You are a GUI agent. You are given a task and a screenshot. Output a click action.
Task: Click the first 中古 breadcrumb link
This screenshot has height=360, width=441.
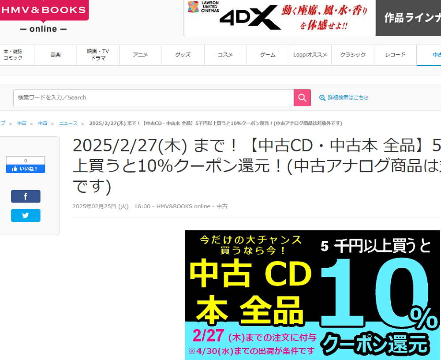click(x=22, y=123)
